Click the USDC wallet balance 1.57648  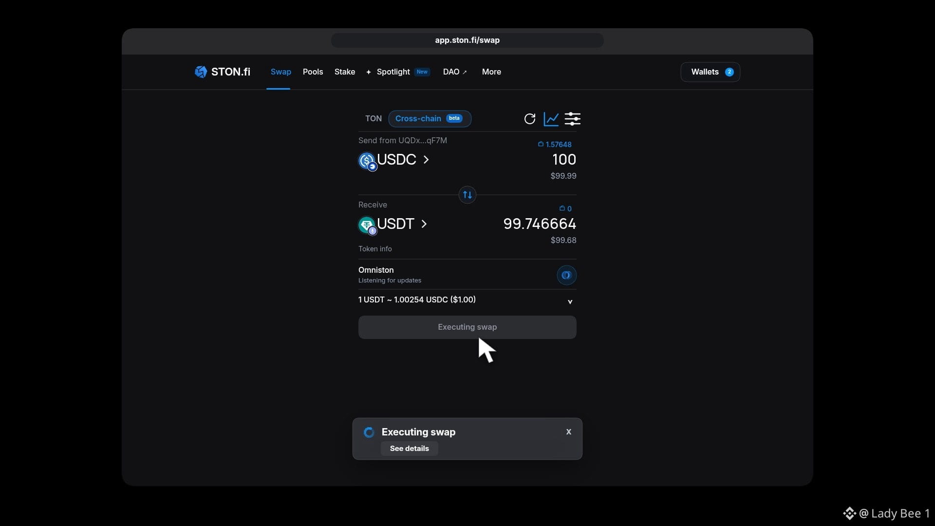coord(555,144)
